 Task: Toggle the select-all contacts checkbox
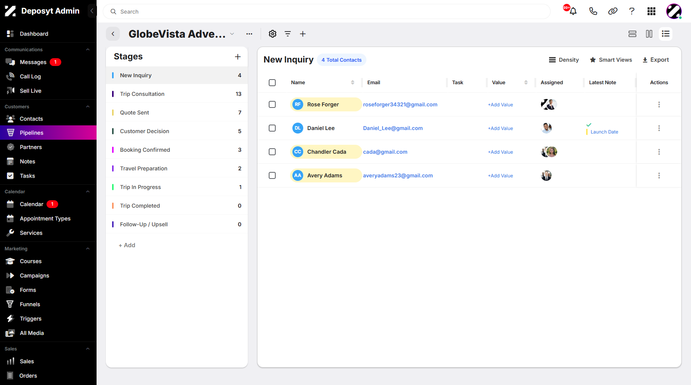(x=272, y=83)
